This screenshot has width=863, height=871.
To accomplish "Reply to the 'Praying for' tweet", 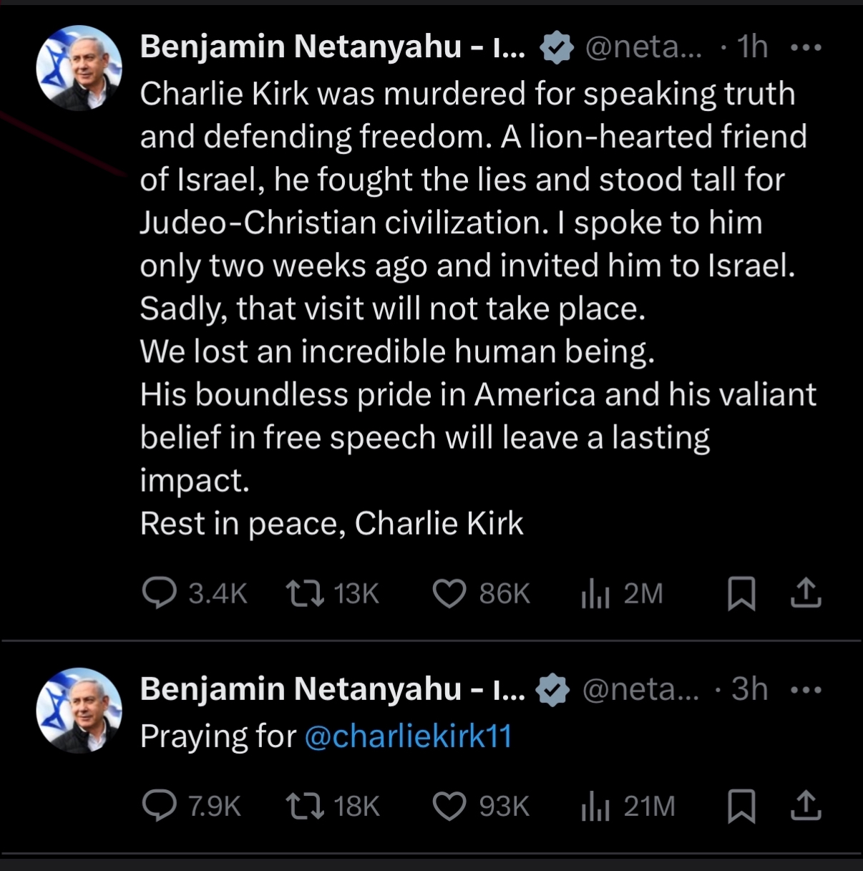I will click(x=159, y=806).
